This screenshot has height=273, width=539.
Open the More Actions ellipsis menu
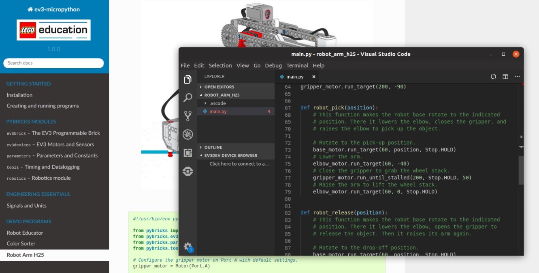pos(517,76)
